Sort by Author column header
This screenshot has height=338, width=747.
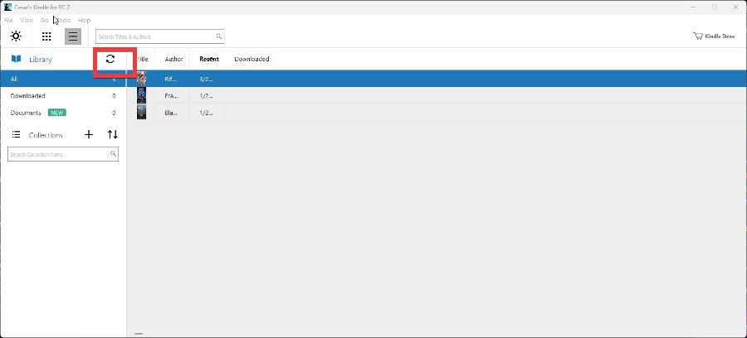point(174,59)
